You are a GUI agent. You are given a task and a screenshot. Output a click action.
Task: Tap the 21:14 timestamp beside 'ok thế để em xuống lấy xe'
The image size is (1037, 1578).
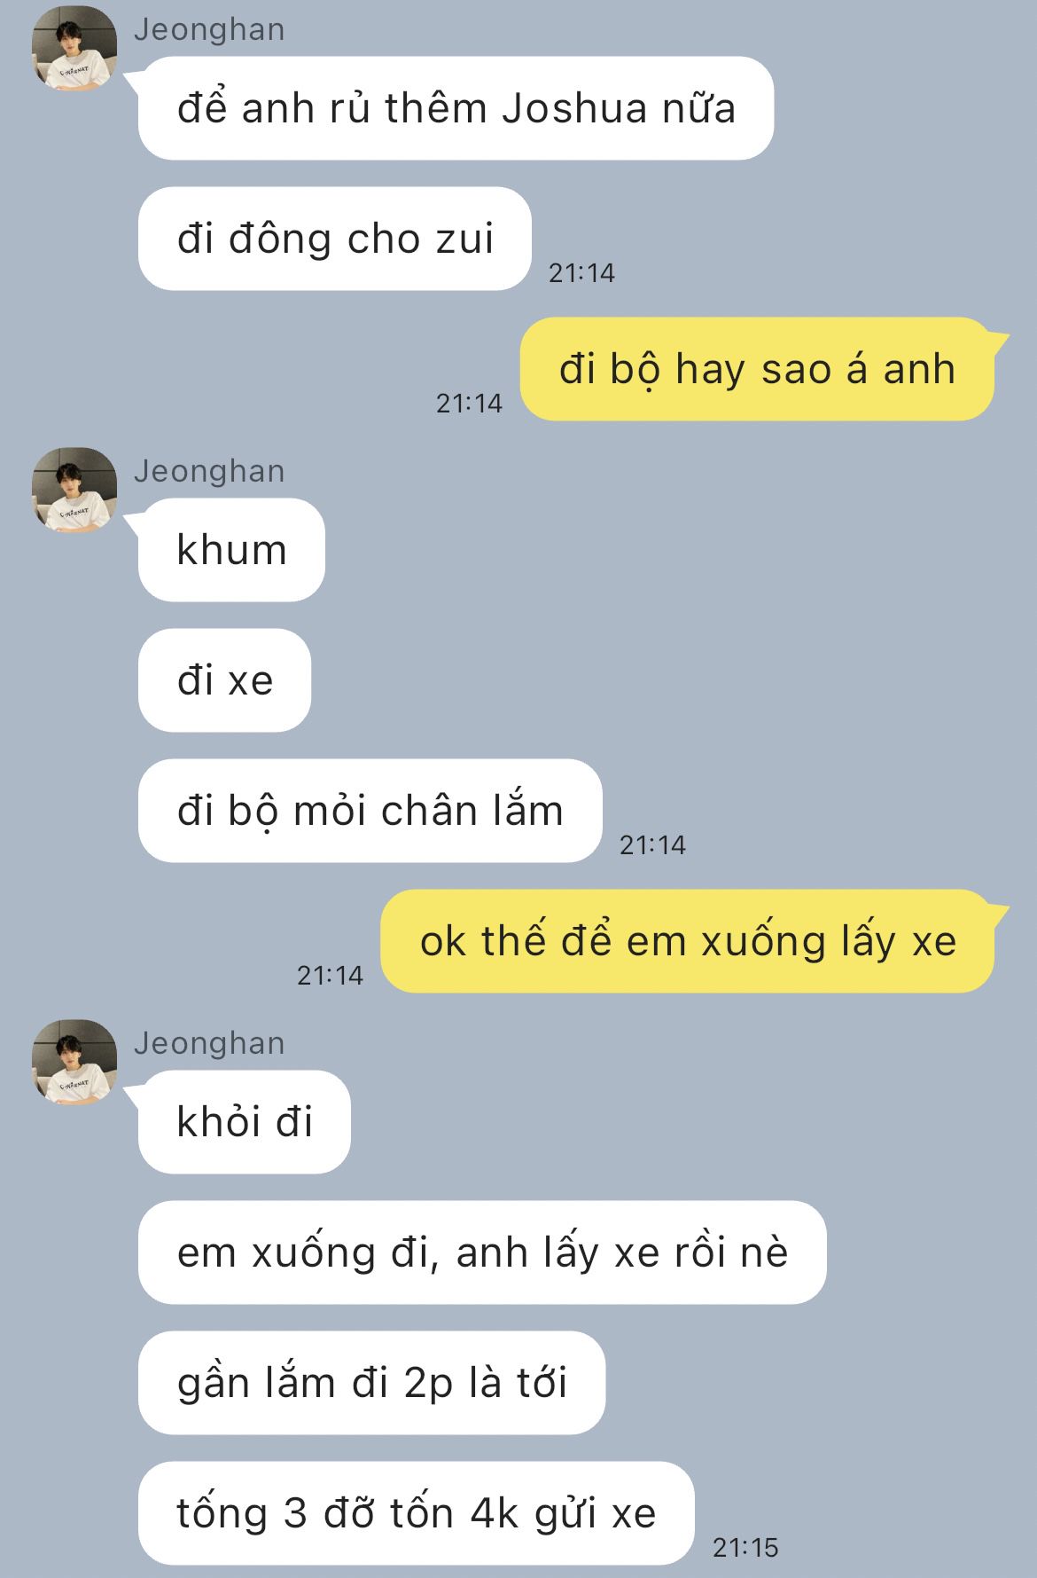click(x=330, y=976)
